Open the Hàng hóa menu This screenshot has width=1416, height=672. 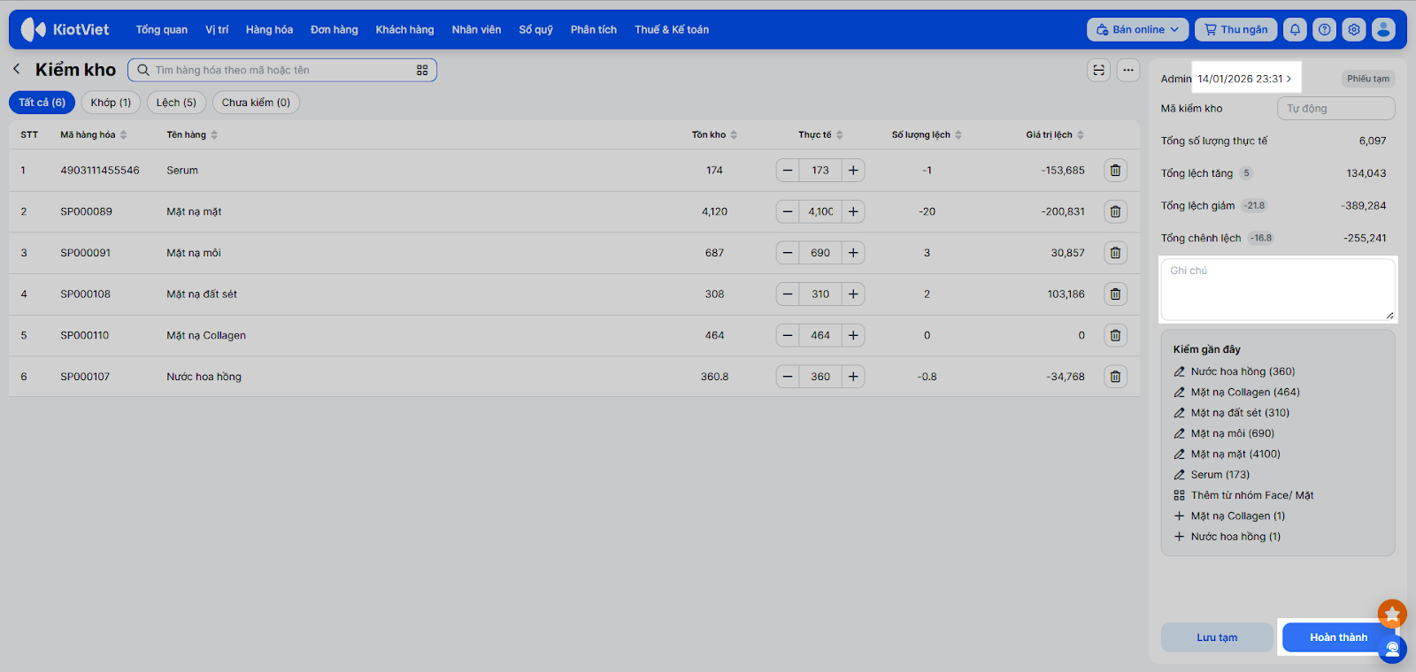(269, 29)
